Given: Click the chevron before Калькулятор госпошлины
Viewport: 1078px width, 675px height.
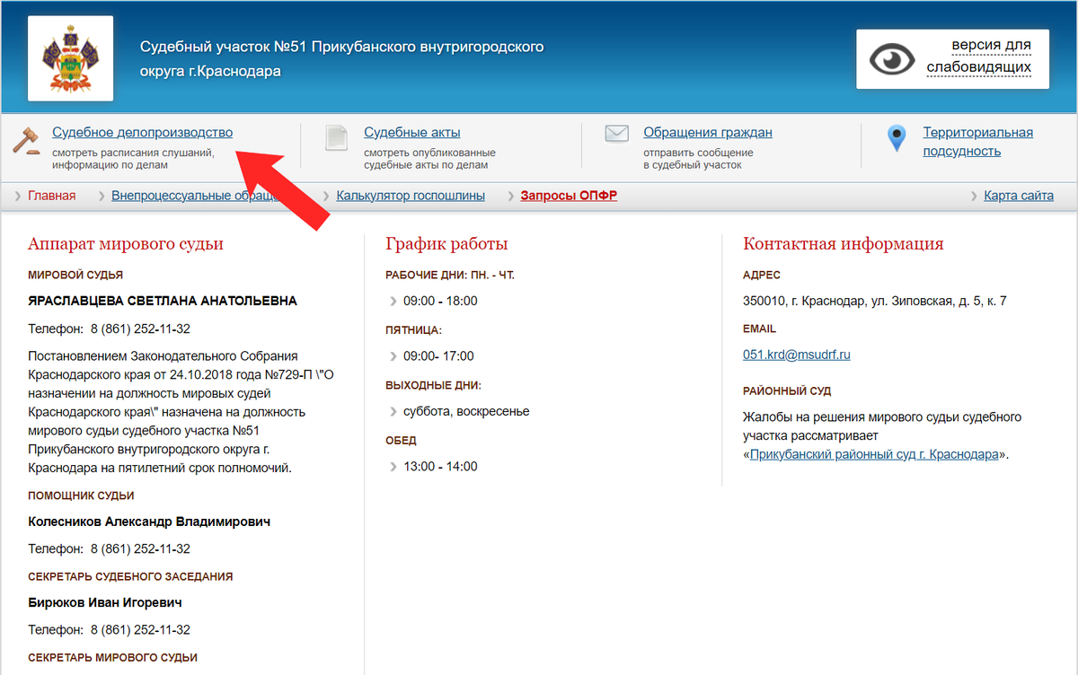Looking at the screenshot, I should pyautogui.click(x=327, y=196).
